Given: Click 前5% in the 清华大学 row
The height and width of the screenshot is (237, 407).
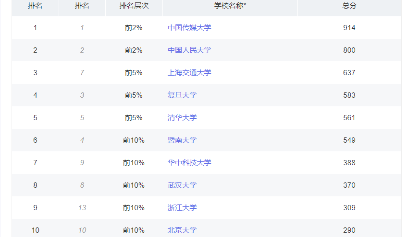Looking at the screenshot, I should click(x=134, y=118).
